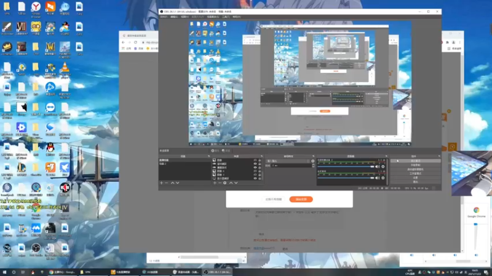Open OBS Scene Collection menu

[213, 17]
